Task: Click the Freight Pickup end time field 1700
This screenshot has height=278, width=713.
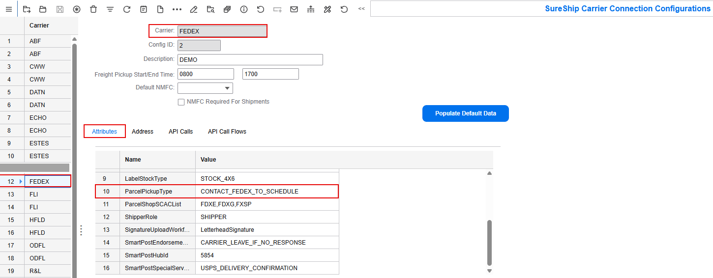Action: point(270,74)
